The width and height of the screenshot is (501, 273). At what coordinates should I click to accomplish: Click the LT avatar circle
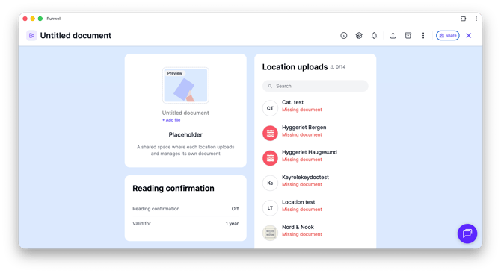tap(270, 207)
